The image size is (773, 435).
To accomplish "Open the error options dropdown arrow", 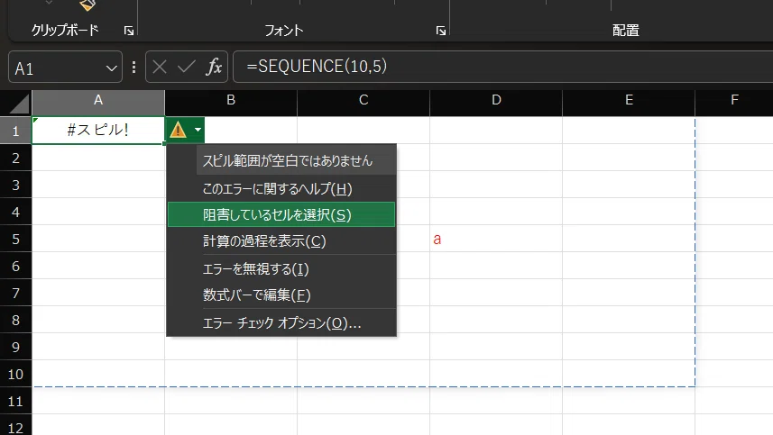I will click(x=198, y=130).
